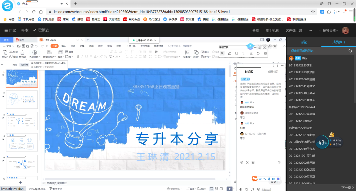Viewport: 356px width, 191px height.
Task: Refresh the member list icon
Action: 350,51
